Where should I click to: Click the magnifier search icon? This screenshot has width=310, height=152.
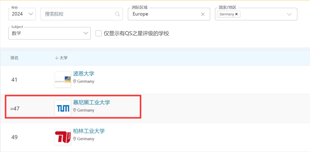coord(117,14)
